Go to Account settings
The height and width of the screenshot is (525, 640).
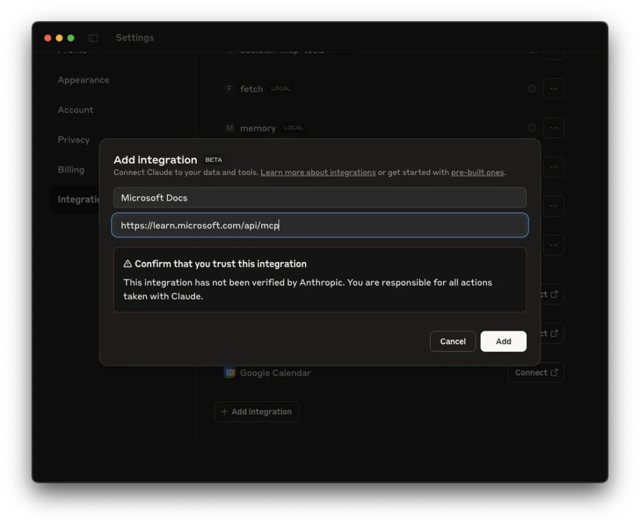click(x=76, y=110)
